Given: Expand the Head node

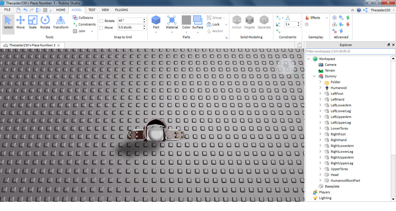Looking at the screenshot, I should pos(320,175).
